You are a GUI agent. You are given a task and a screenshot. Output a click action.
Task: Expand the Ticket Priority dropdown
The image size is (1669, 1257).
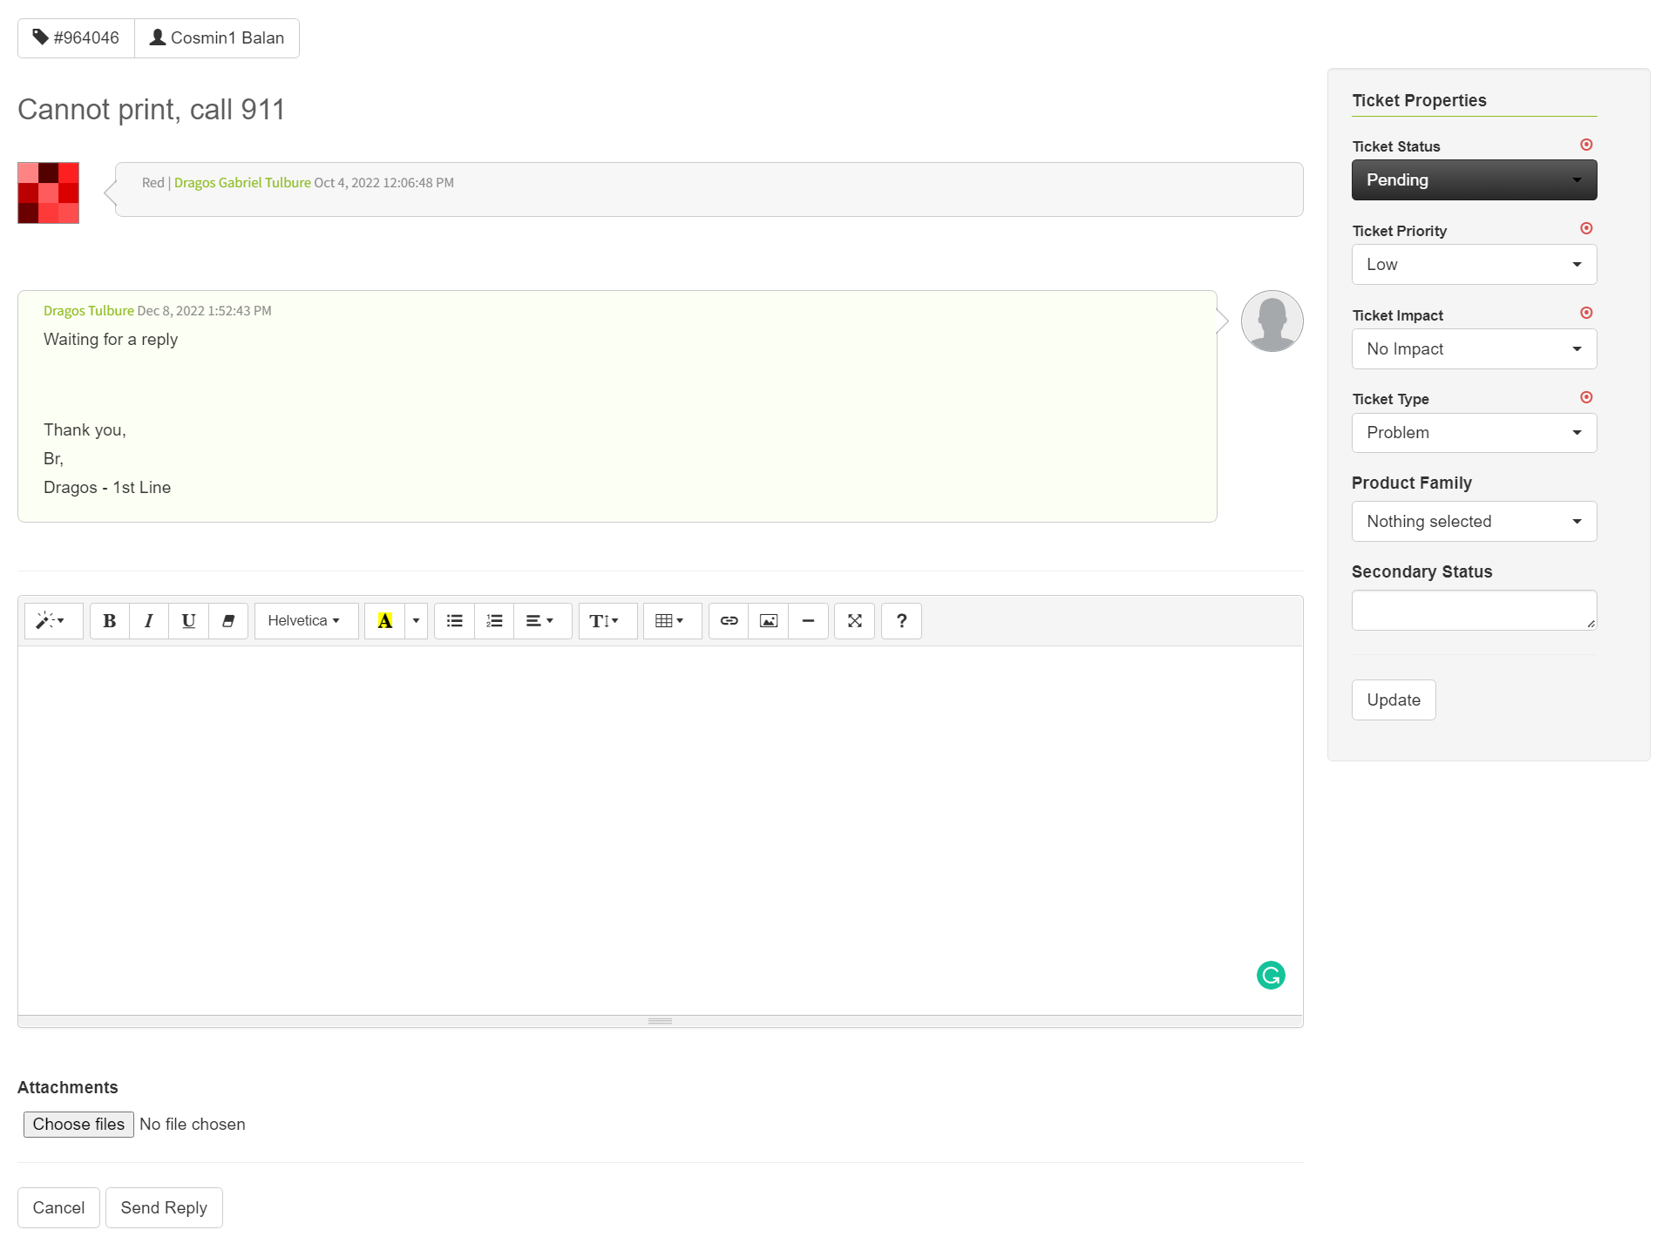1473,264
